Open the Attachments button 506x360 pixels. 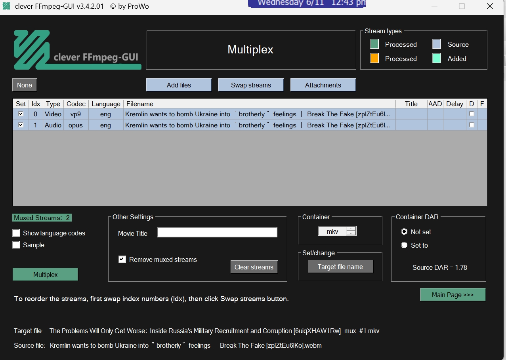coord(323,85)
